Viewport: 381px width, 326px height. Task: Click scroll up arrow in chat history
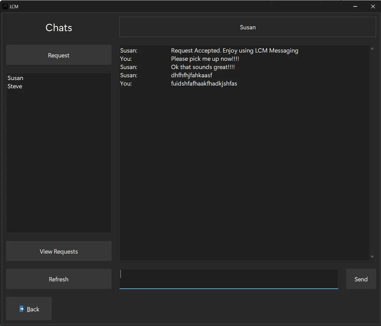pyautogui.click(x=372, y=49)
